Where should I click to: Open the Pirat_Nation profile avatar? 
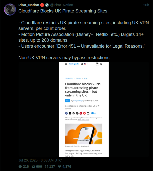coord(10,9)
